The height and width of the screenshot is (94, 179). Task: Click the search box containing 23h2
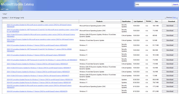(x=153, y=4)
